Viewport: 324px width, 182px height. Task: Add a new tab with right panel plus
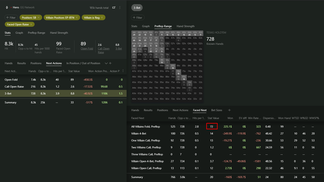coord(230,110)
